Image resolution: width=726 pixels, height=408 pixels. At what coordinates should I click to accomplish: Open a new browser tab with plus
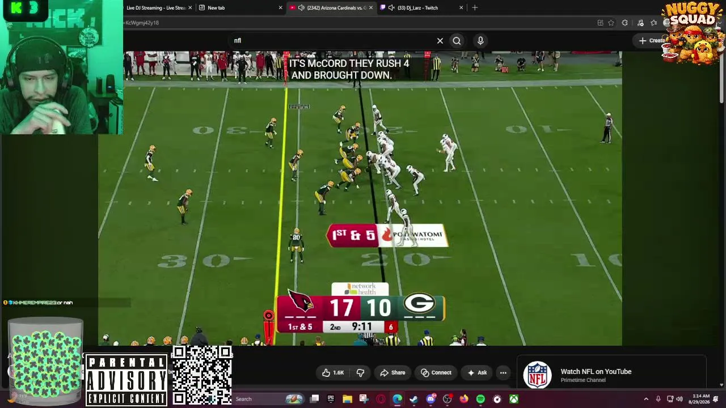[475, 8]
